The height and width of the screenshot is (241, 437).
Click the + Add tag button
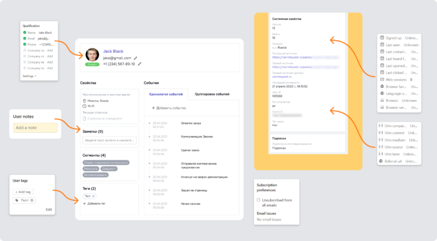[23, 192]
